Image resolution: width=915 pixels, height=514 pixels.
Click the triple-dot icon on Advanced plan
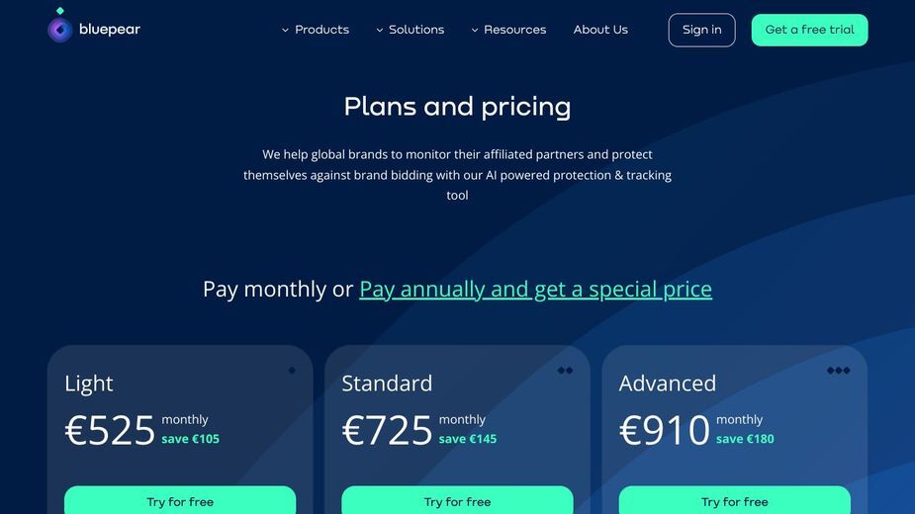pyautogui.click(x=838, y=371)
